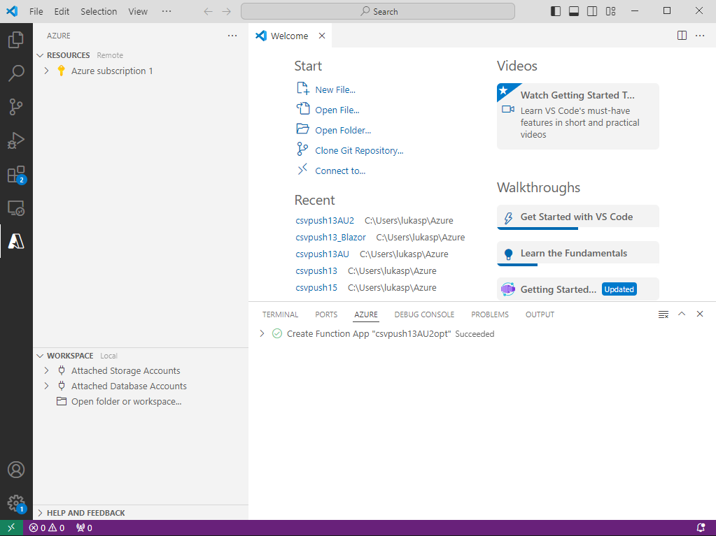
Task: Toggle the primary side bar layout button
Action: point(556,11)
